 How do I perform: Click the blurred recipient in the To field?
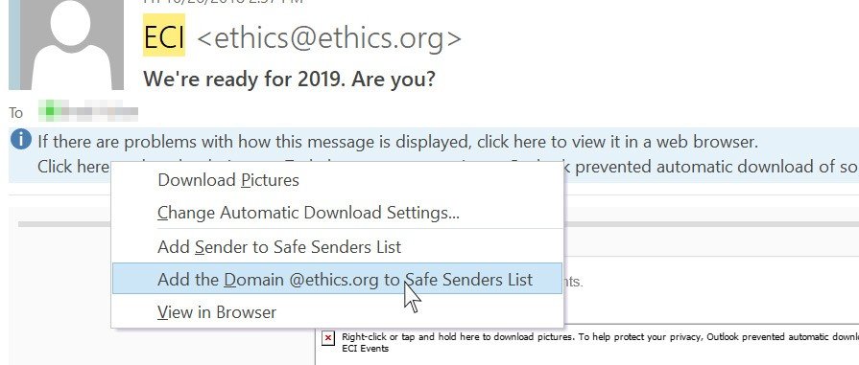88,110
